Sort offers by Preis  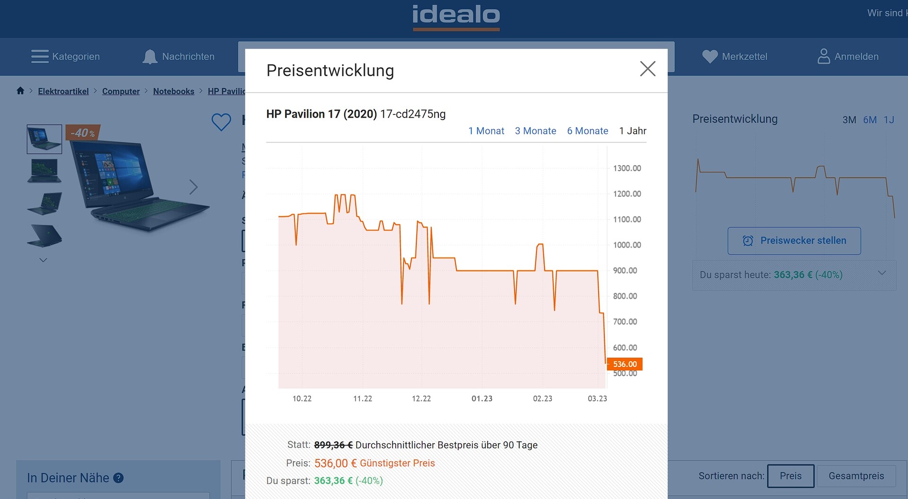(x=790, y=476)
